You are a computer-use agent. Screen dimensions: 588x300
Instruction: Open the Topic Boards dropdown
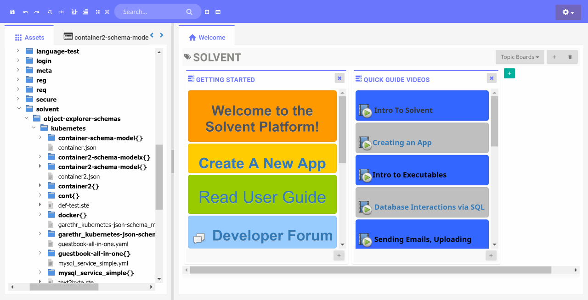click(520, 57)
